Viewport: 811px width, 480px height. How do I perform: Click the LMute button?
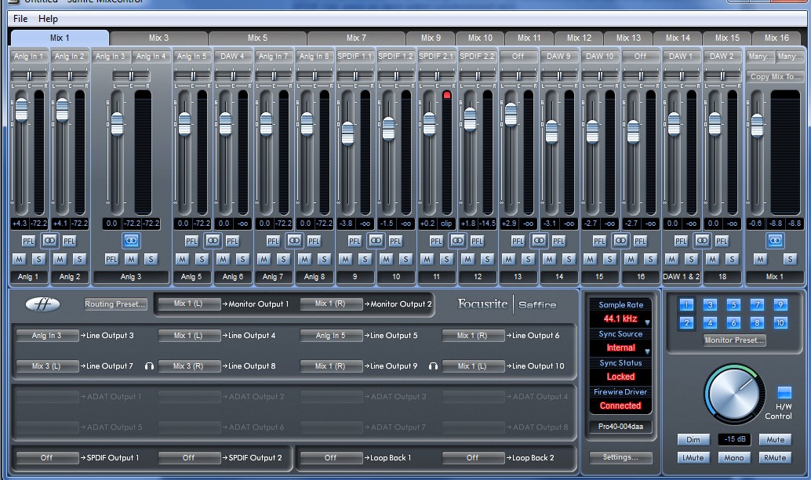tap(693, 458)
